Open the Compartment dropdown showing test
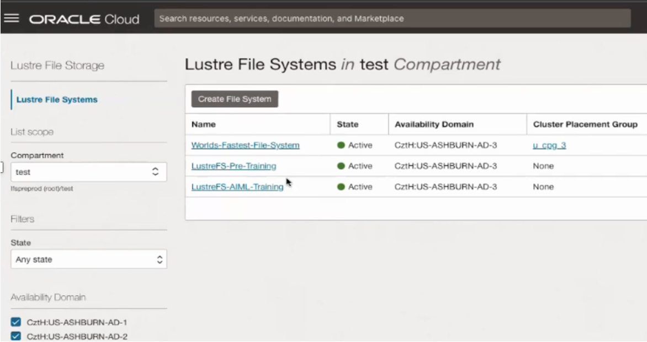 pyautogui.click(x=89, y=172)
